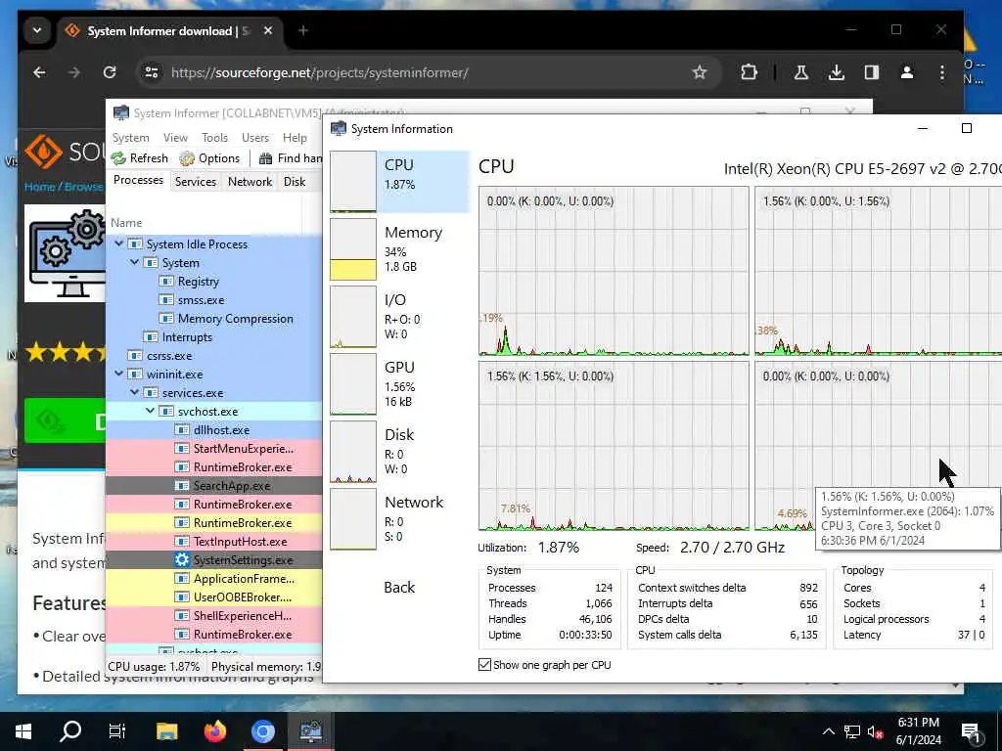1002x751 pixels.
Task: Reload the SourceForge page
Action: coord(110,72)
